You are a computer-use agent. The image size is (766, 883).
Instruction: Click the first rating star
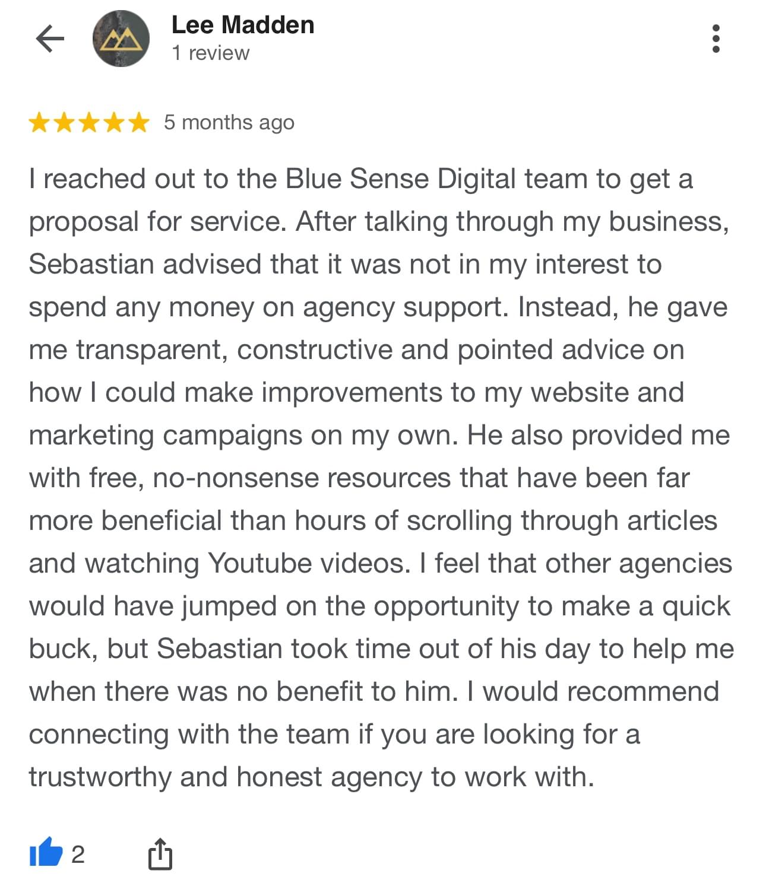[39, 123]
